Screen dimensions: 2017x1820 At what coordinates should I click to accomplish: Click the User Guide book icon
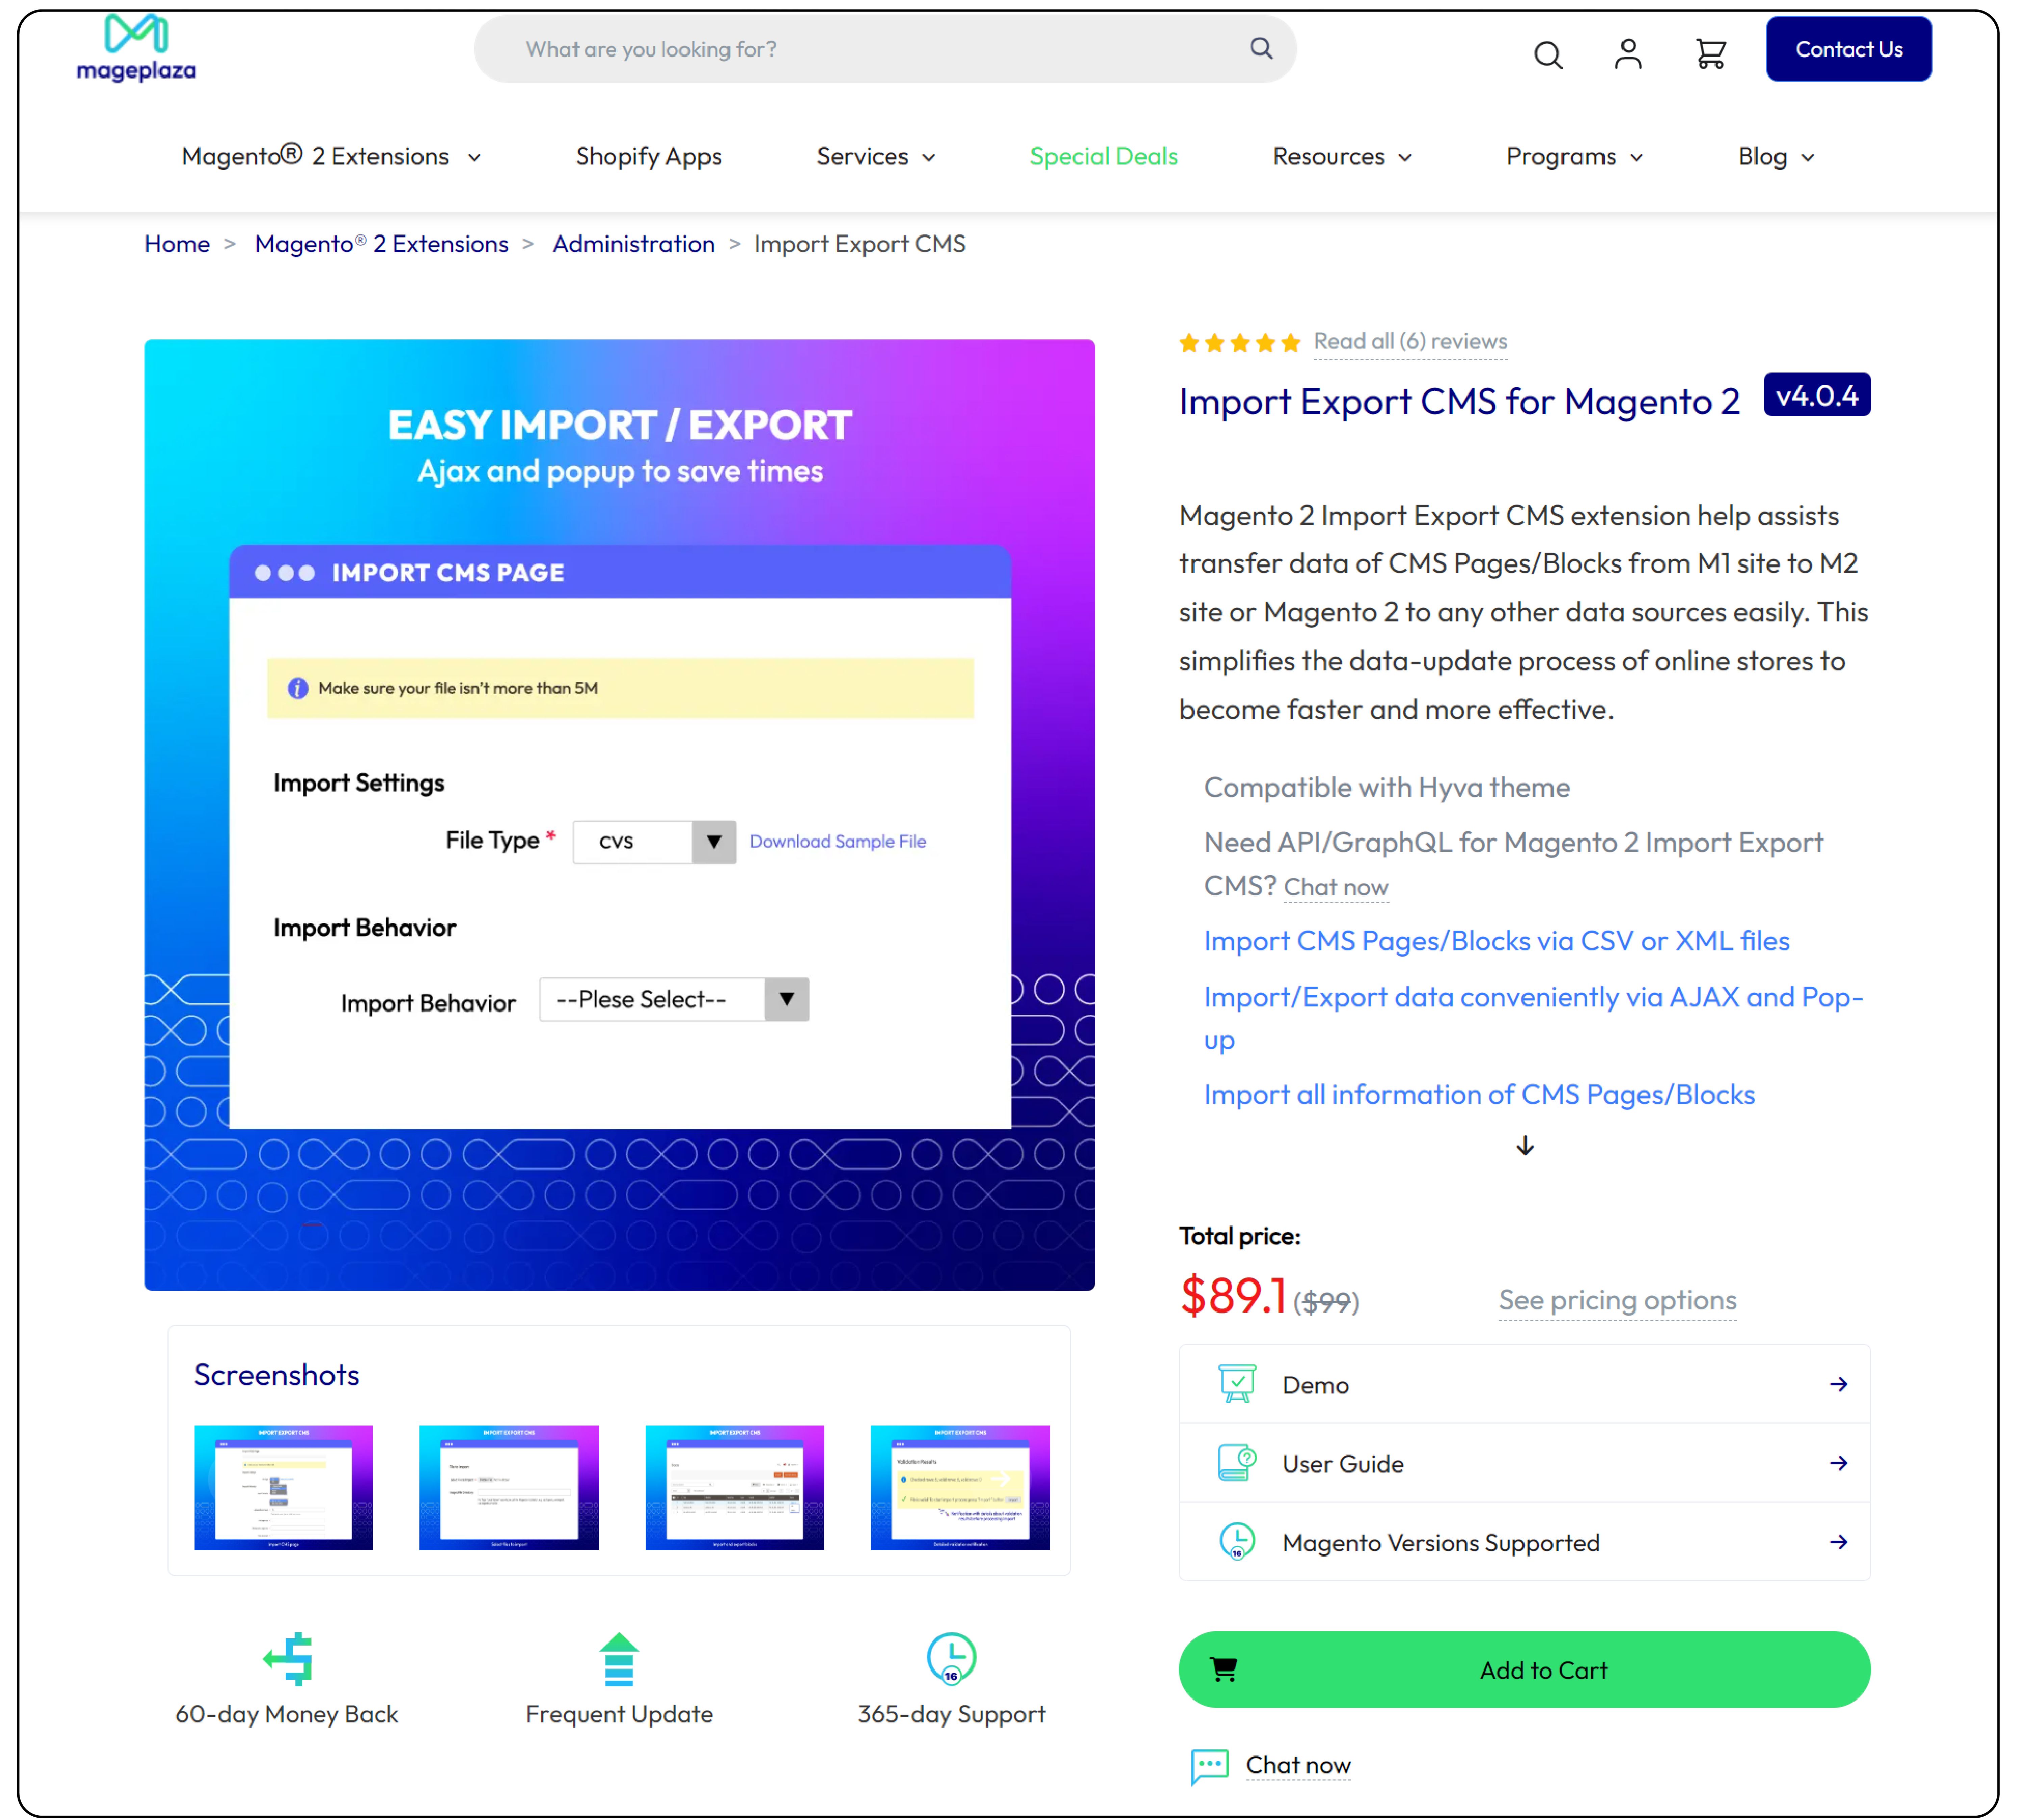(x=1237, y=1463)
